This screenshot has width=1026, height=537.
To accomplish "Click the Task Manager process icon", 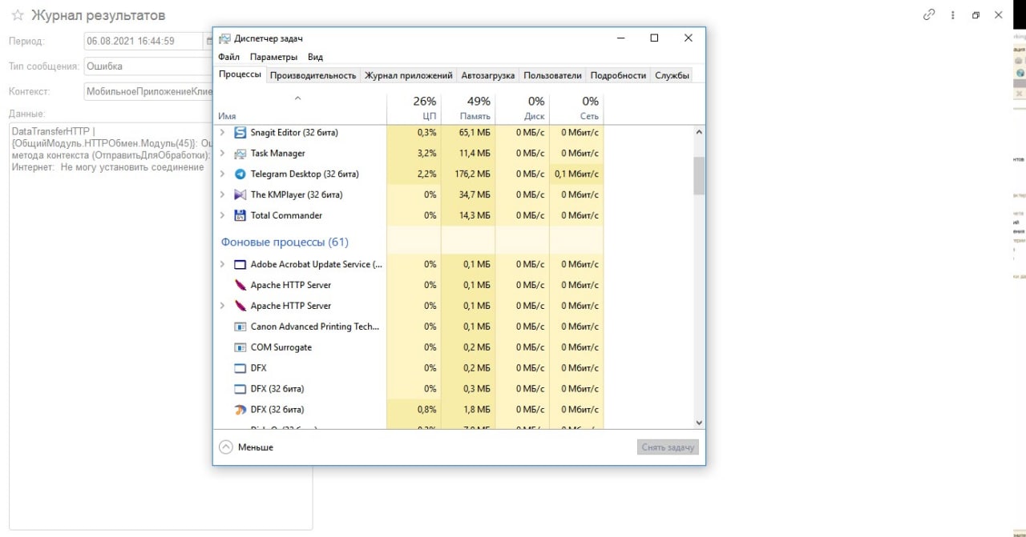I will point(240,153).
